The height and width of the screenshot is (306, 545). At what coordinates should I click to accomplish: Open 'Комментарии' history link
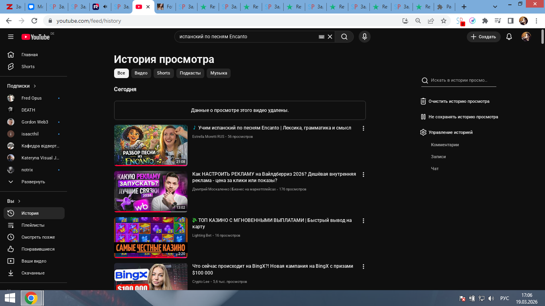tap(445, 145)
